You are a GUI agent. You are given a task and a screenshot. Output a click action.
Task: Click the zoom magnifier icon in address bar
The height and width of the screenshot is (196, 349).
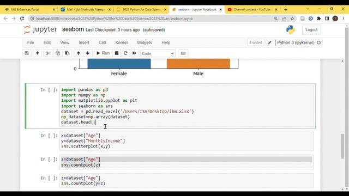(x=276, y=19)
